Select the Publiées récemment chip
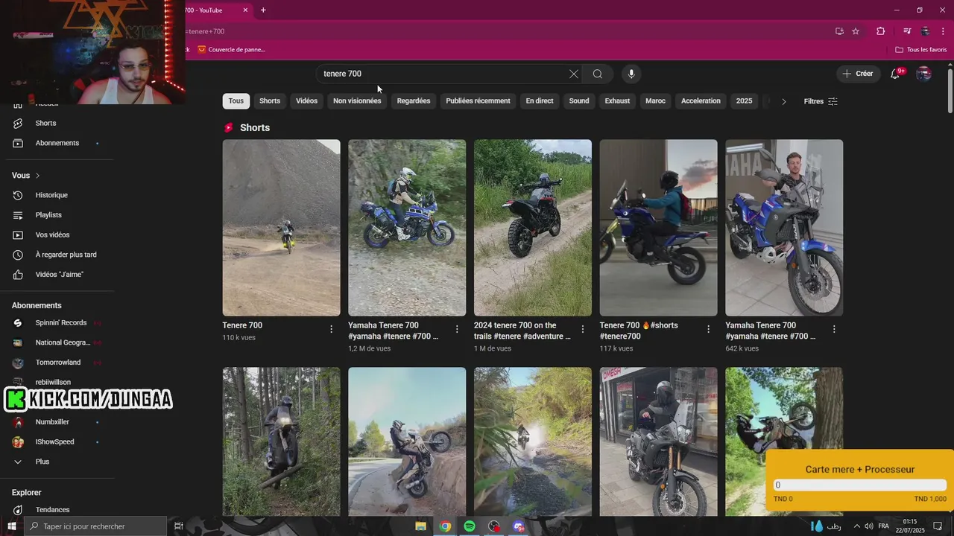 click(x=478, y=101)
